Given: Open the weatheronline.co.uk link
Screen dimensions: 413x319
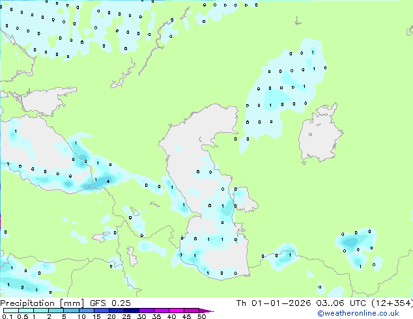Looking at the screenshot, I should tap(358, 313).
